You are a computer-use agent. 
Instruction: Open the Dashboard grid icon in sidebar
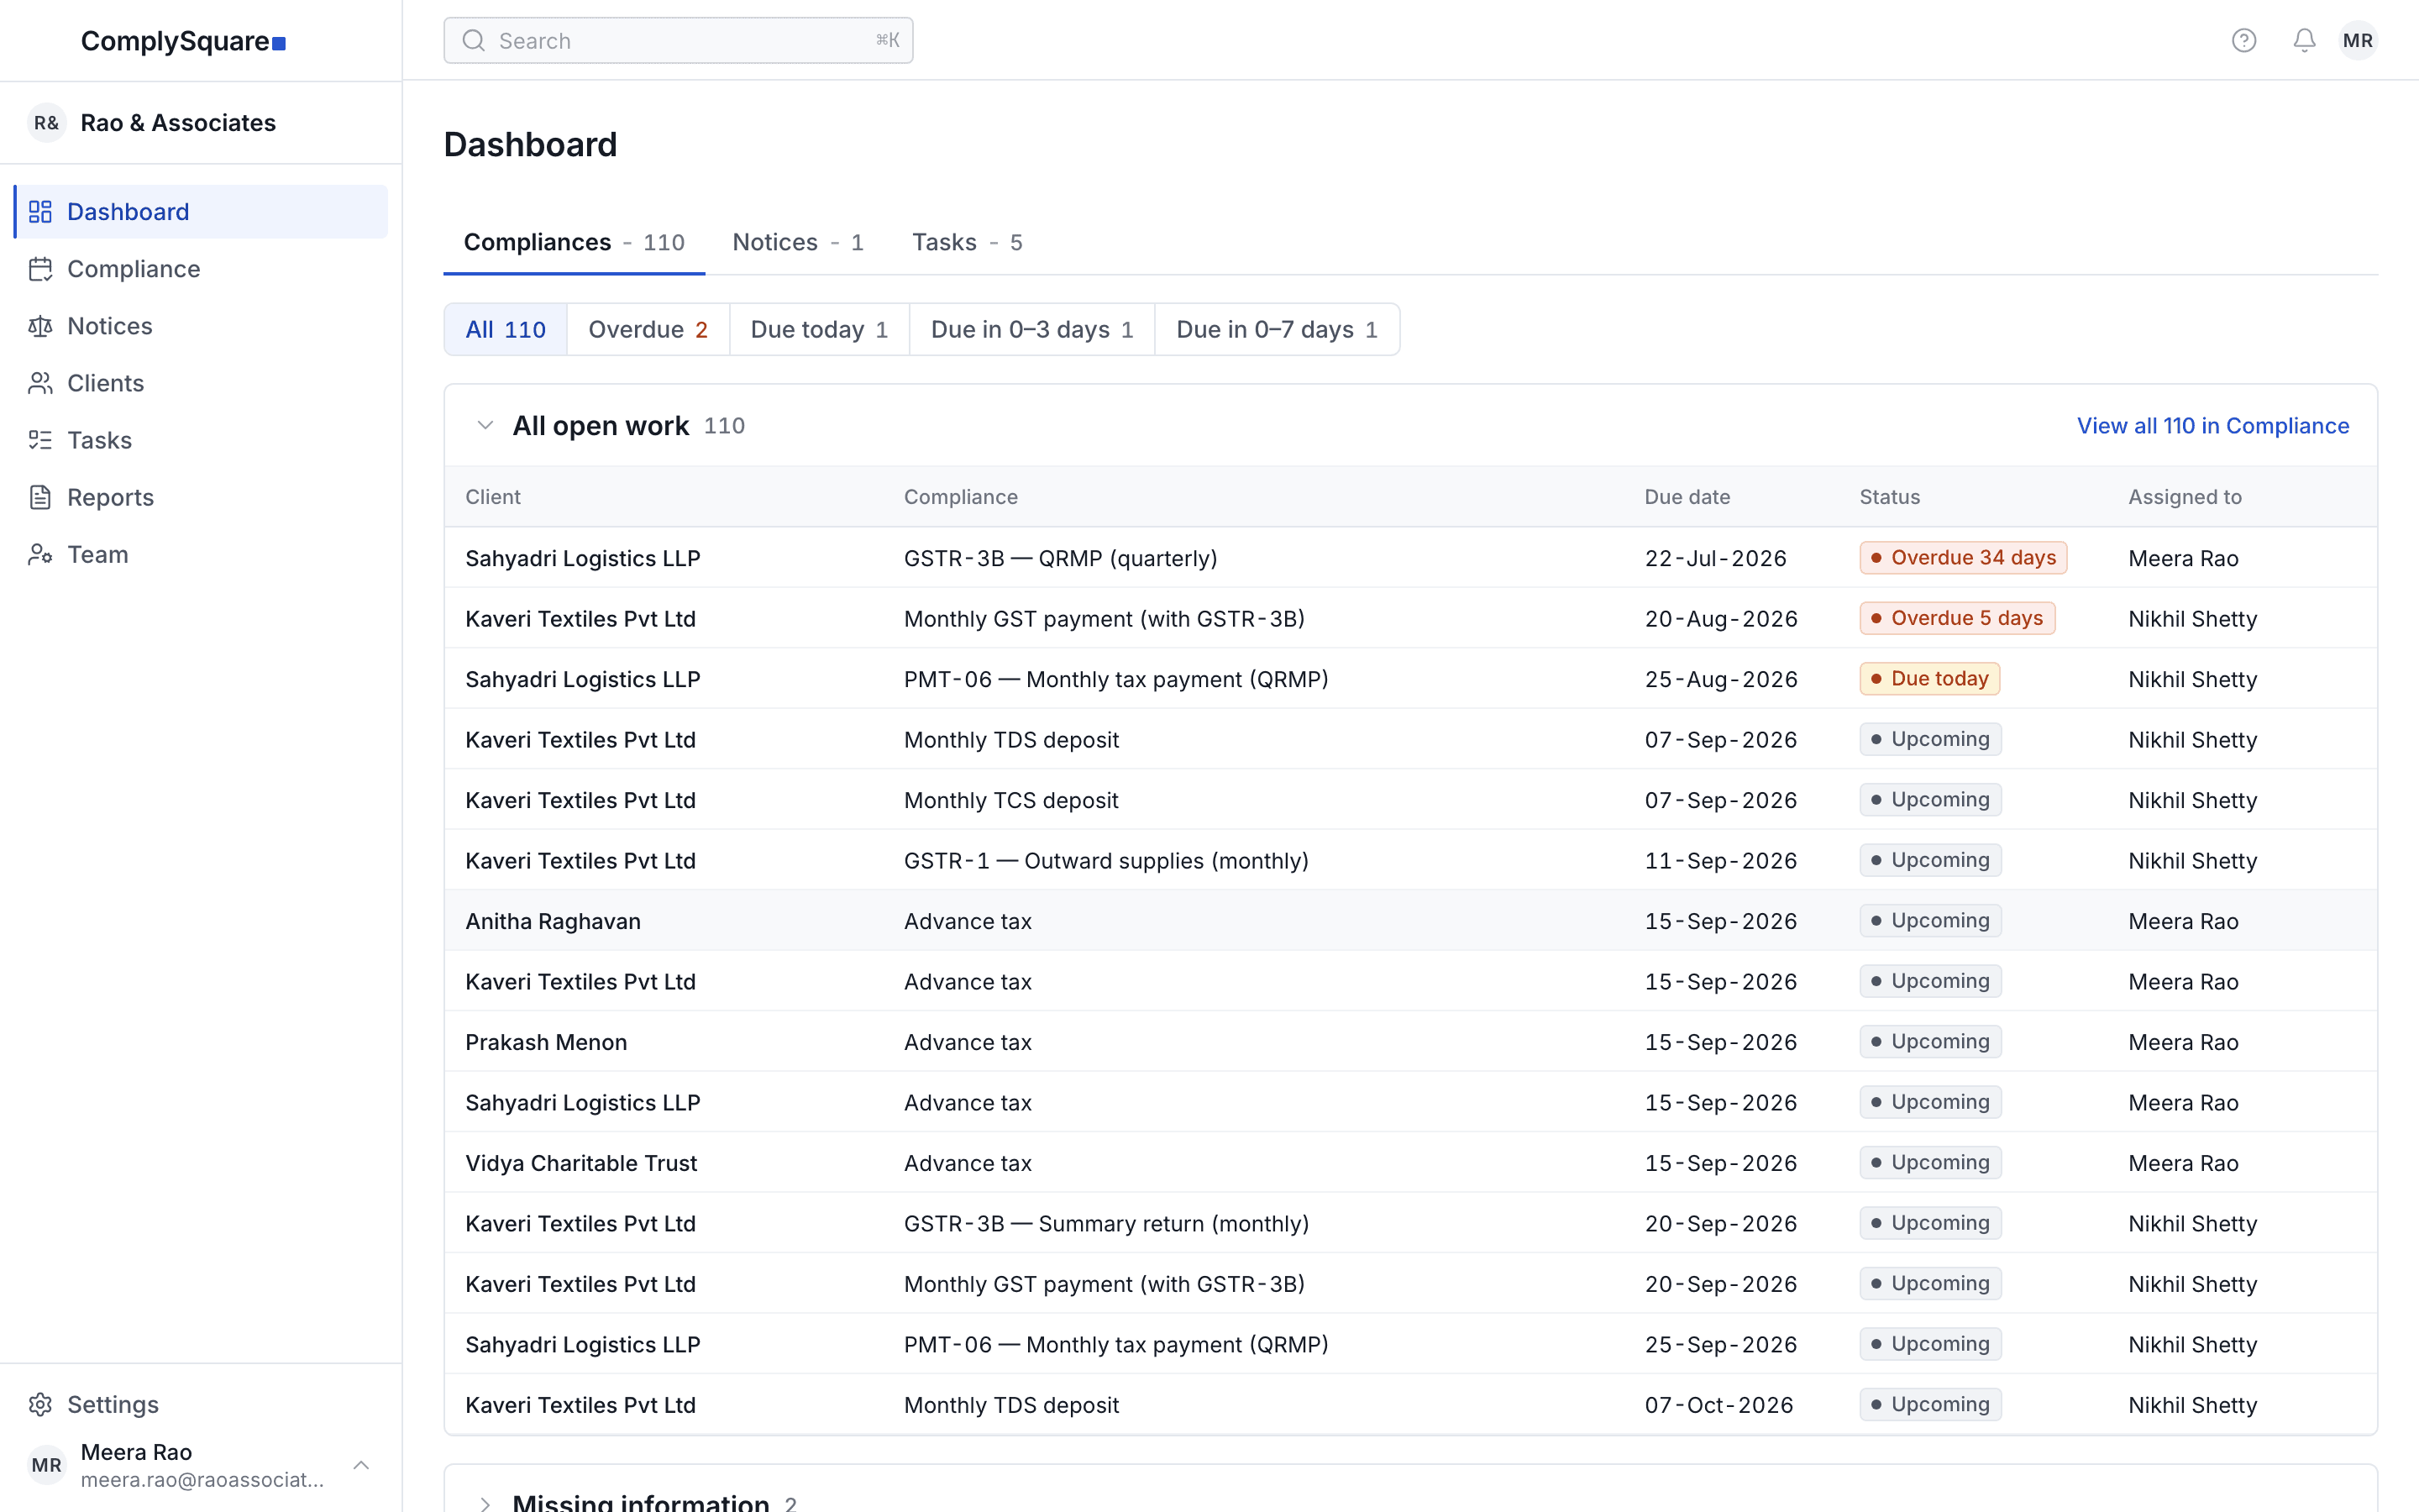pyautogui.click(x=40, y=212)
